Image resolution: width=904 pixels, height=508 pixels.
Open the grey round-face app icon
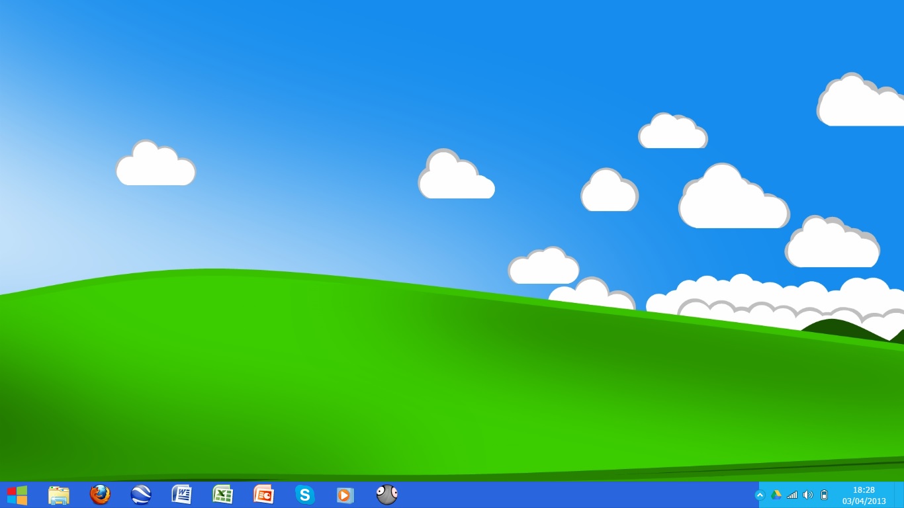point(386,494)
